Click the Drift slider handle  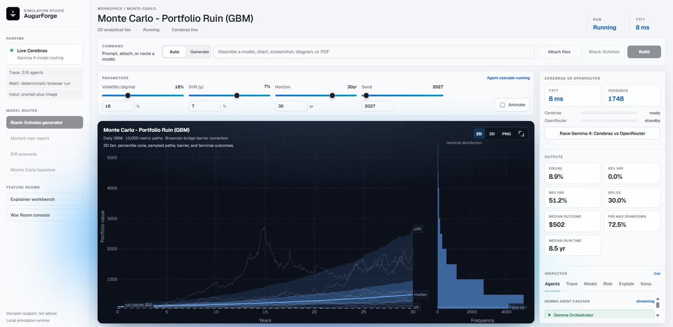pyautogui.click(x=237, y=95)
